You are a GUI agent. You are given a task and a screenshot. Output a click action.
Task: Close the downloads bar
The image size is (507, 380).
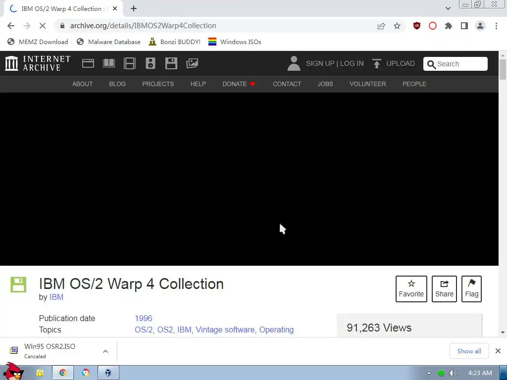(498, 351)
